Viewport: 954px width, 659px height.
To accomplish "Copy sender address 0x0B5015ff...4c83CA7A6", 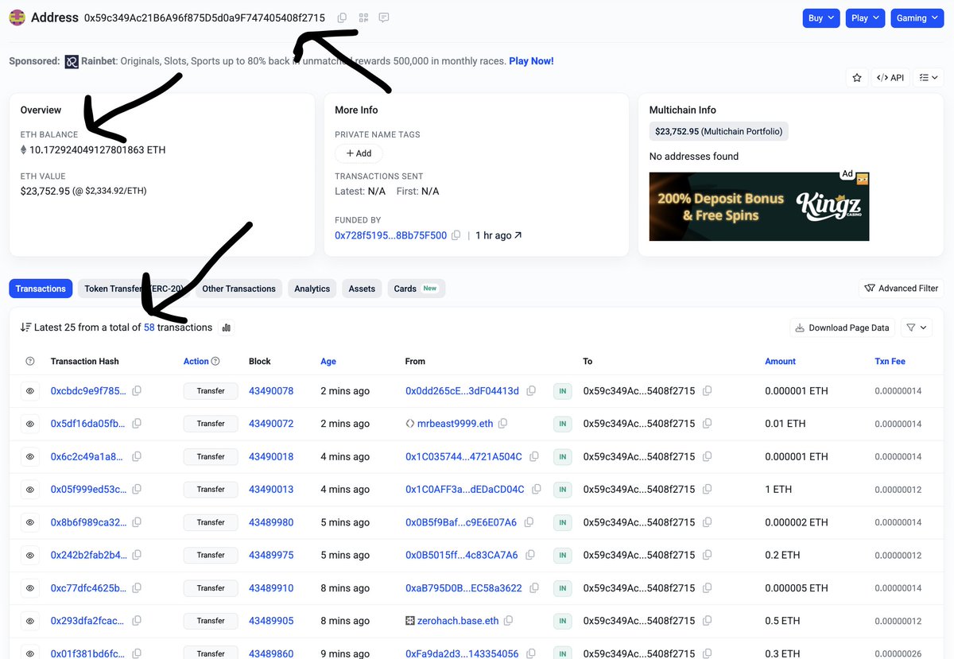I will click(529, 555).
